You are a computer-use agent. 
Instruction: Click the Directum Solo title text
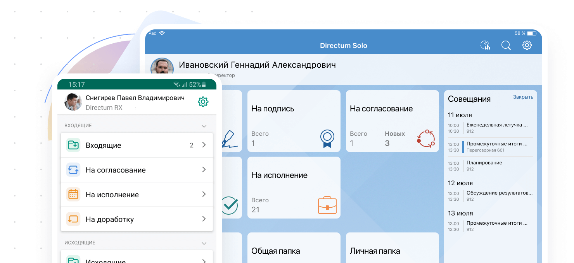tap(344, 45)
